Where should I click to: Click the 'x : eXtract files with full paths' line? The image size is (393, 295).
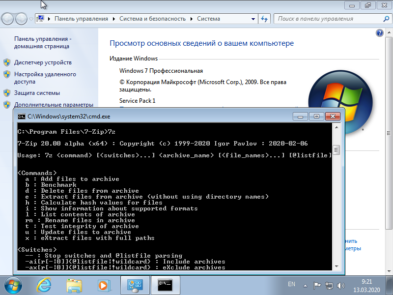point(90,238)
